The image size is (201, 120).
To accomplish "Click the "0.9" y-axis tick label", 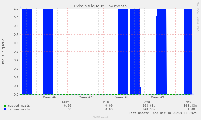I will 16,17.
